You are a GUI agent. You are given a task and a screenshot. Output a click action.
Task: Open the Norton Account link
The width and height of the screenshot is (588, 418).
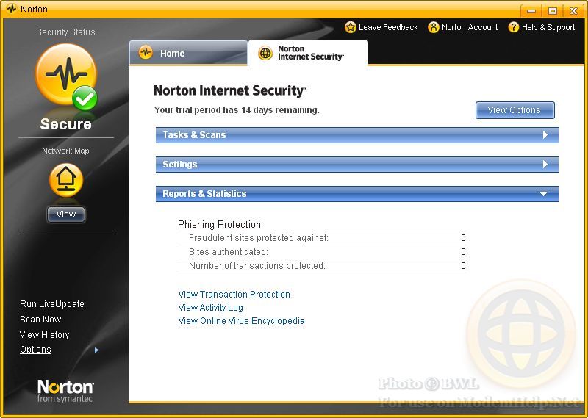coord(470,27)
